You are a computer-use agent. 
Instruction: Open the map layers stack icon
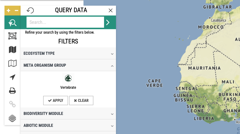13,118
